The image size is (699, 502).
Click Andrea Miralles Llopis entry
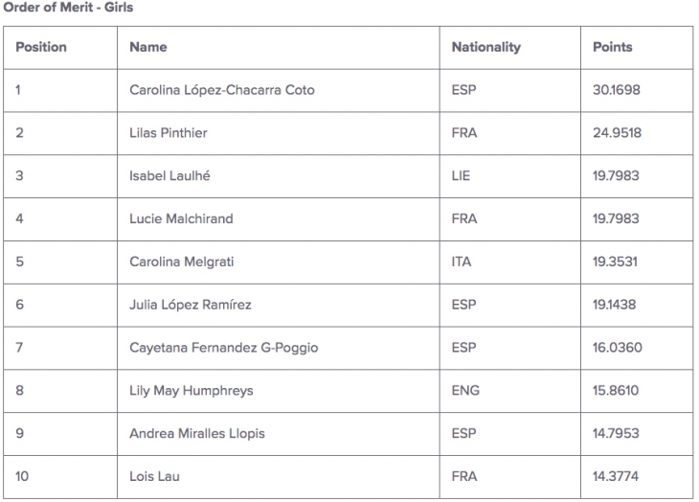click(x=197, y=433)
